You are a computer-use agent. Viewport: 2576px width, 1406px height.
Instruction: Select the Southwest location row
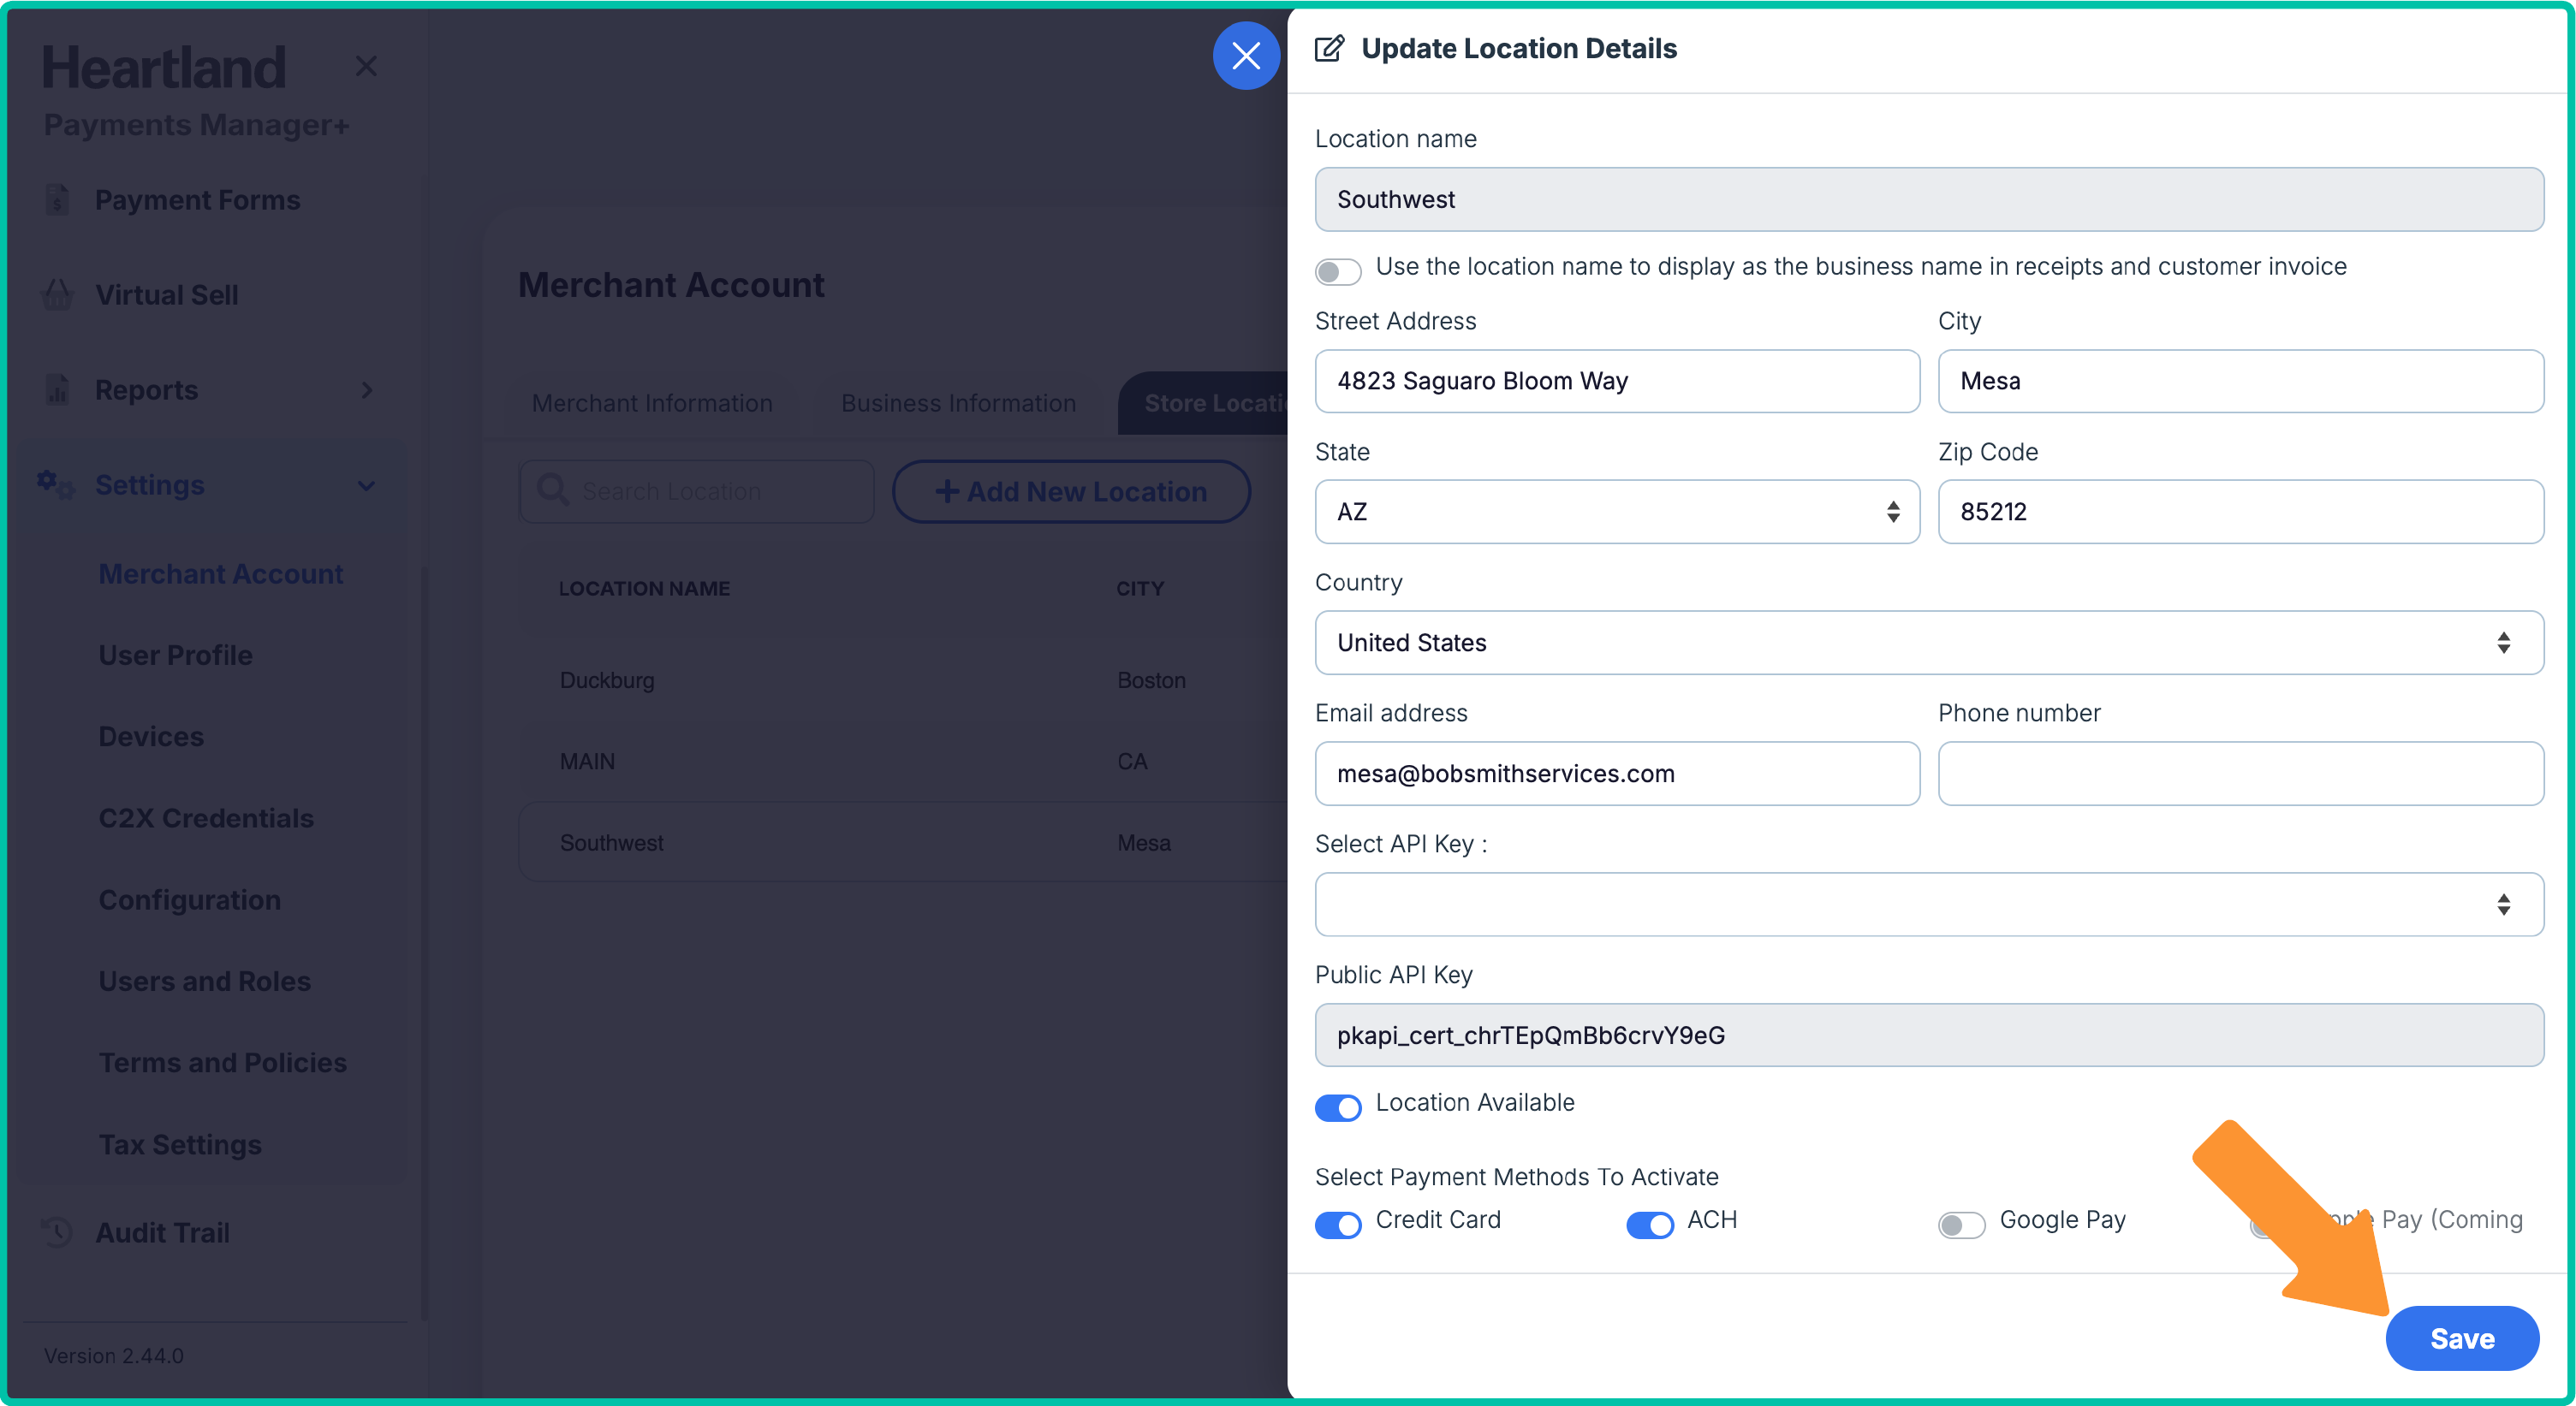point(904,842)
